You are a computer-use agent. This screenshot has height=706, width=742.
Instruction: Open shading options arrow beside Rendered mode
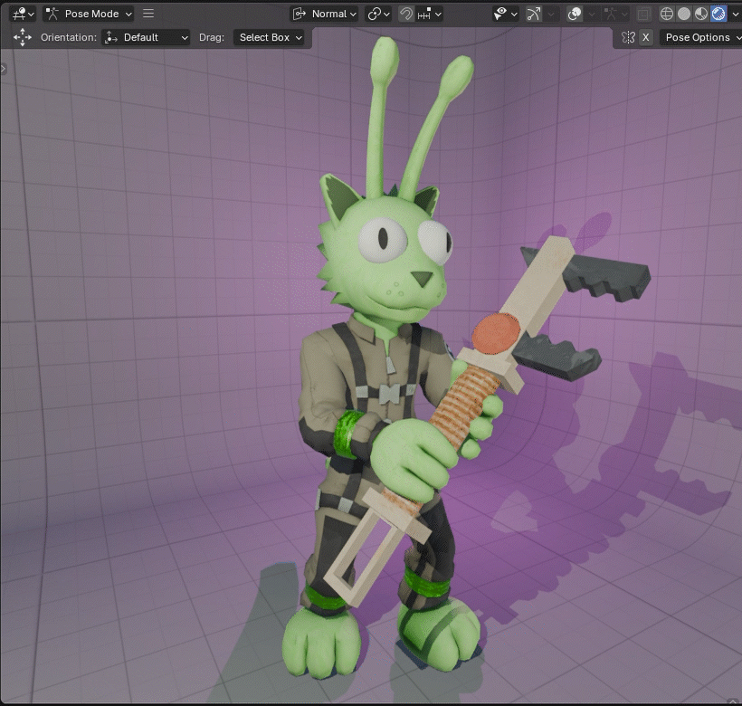point(737,14)
